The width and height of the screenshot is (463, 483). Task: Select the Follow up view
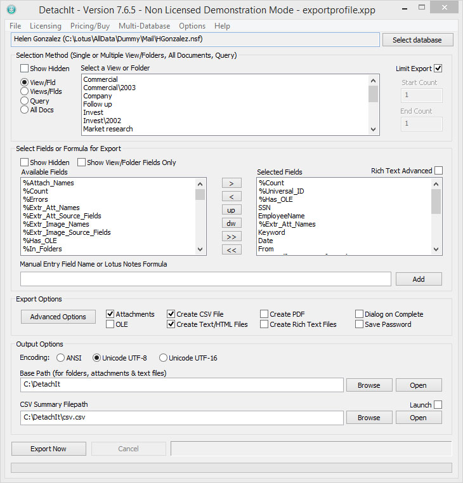pos(225,104)
